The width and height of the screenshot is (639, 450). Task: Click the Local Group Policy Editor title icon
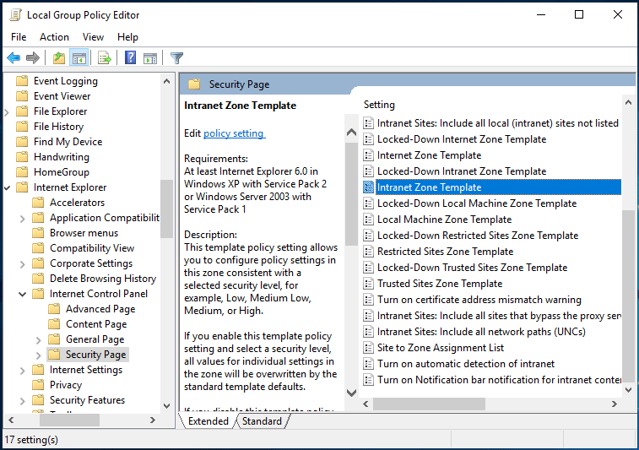[x=15, y=15]
